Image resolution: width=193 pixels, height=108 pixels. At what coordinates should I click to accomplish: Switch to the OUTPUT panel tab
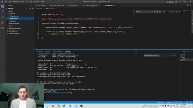[48, 52]
